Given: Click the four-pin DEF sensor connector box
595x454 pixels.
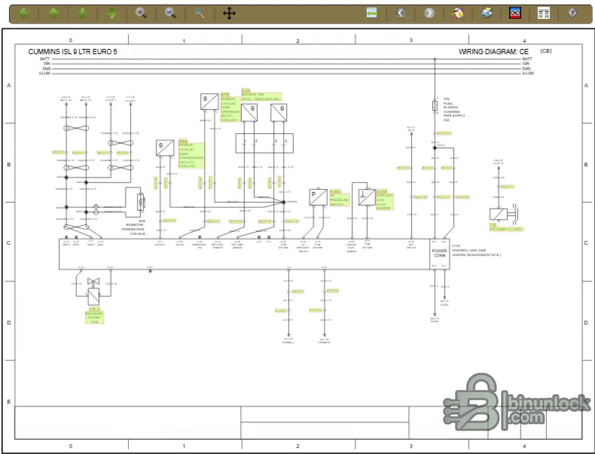Looking at the screenshot, I should 264,143.
